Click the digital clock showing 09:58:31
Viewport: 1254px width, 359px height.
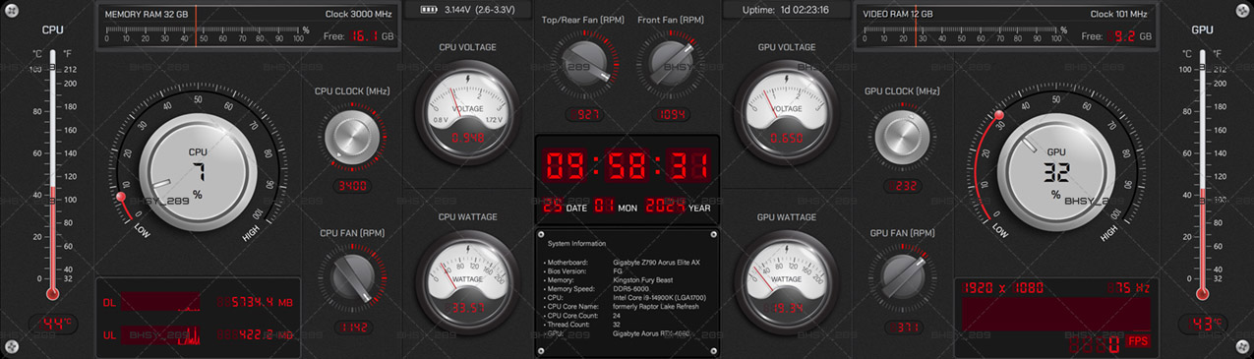[x=627, y=164]
